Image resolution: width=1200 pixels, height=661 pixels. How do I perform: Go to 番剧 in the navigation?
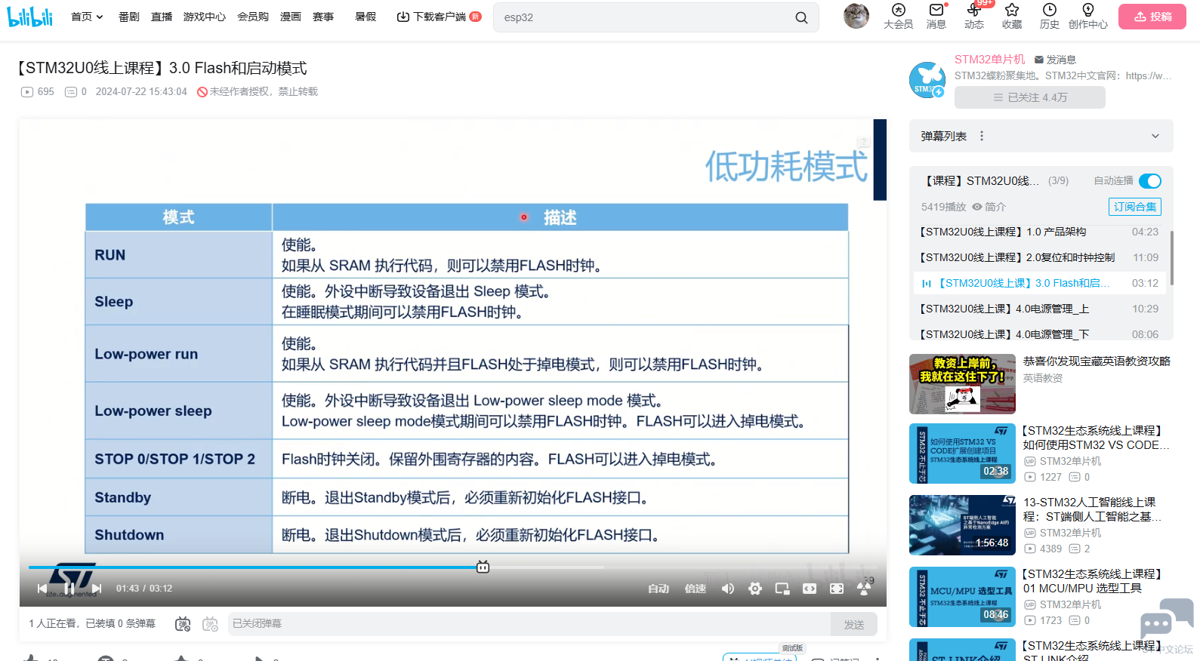coord(129,17)
